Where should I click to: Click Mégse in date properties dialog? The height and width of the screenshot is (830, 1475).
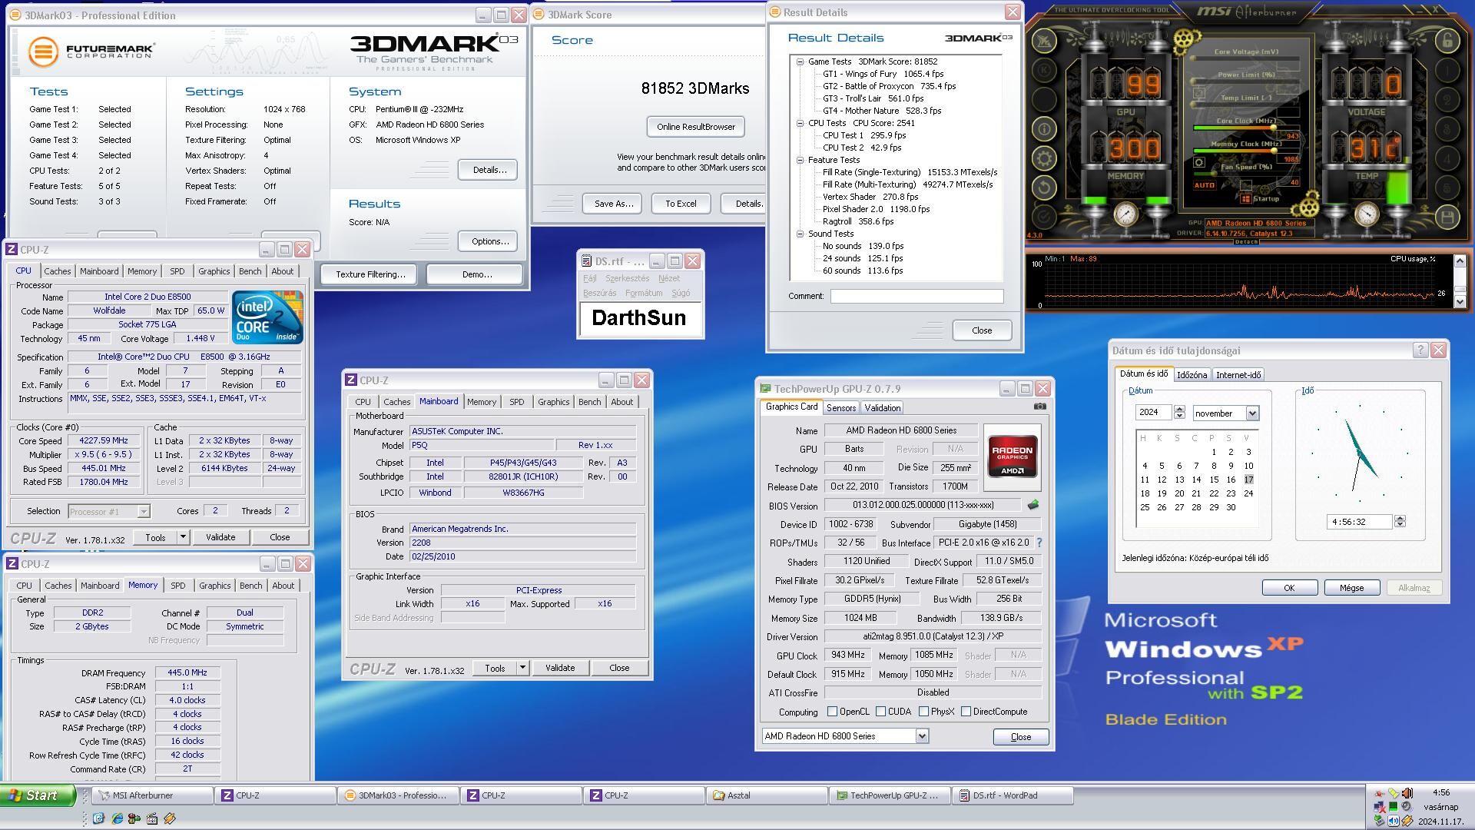click(1351, 588)
